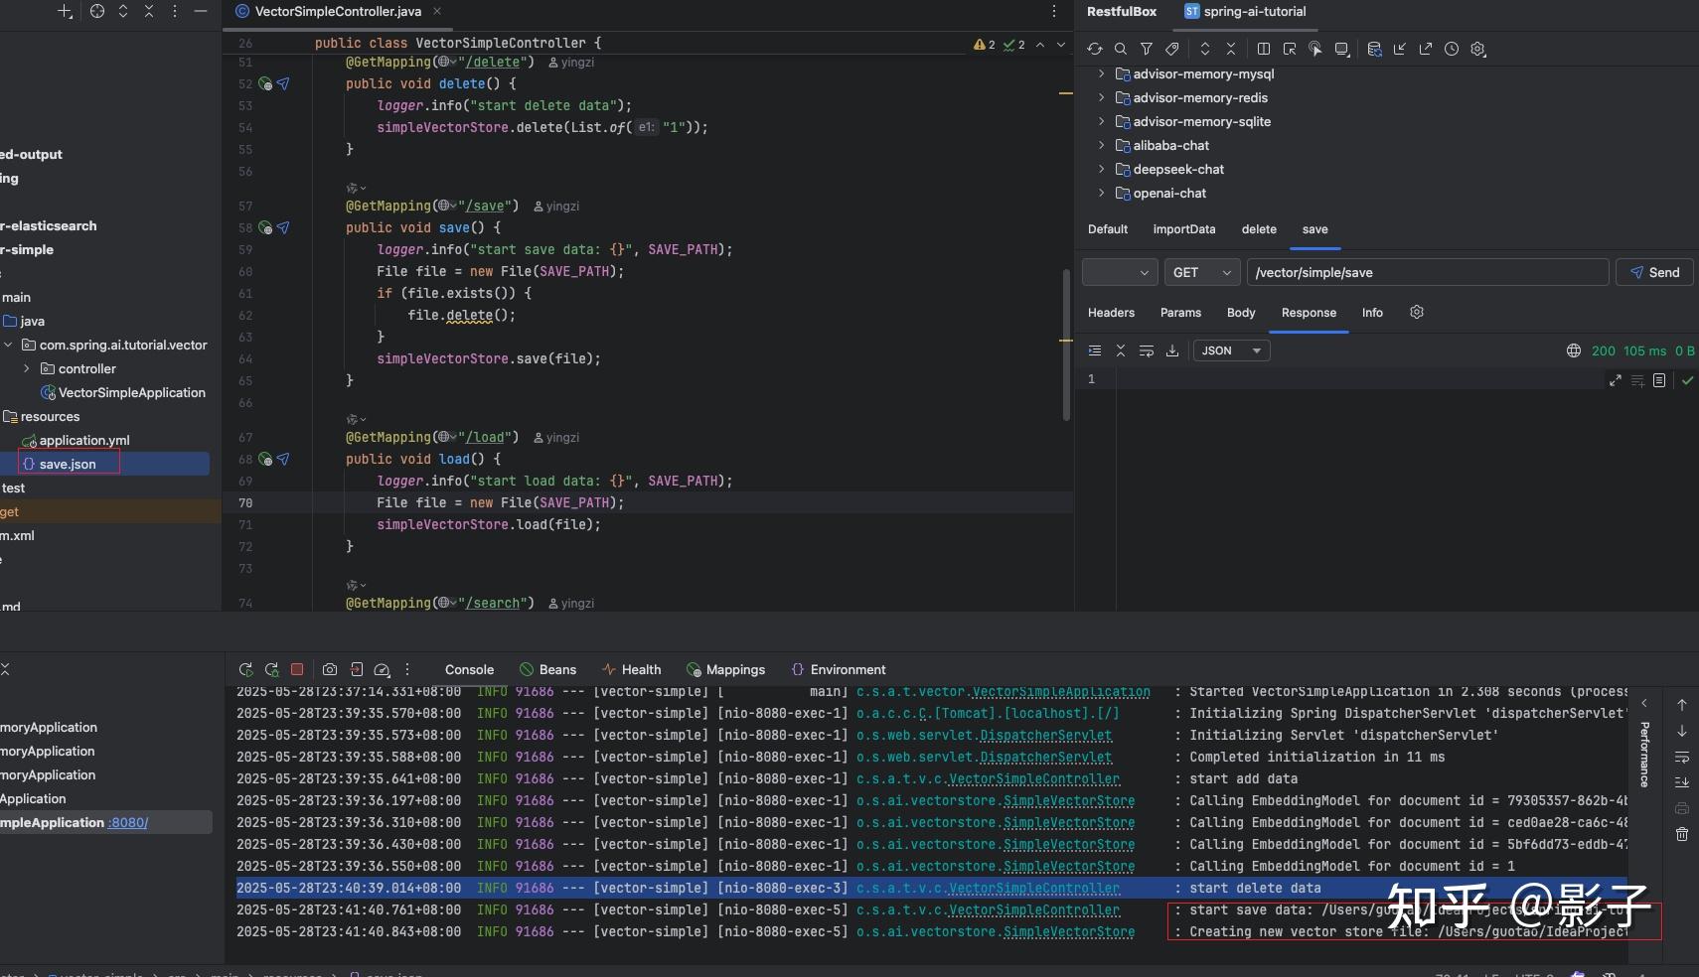1699x977 pixels.
Task: Click the send gutter icon beside save method
Action: point(283,227)
